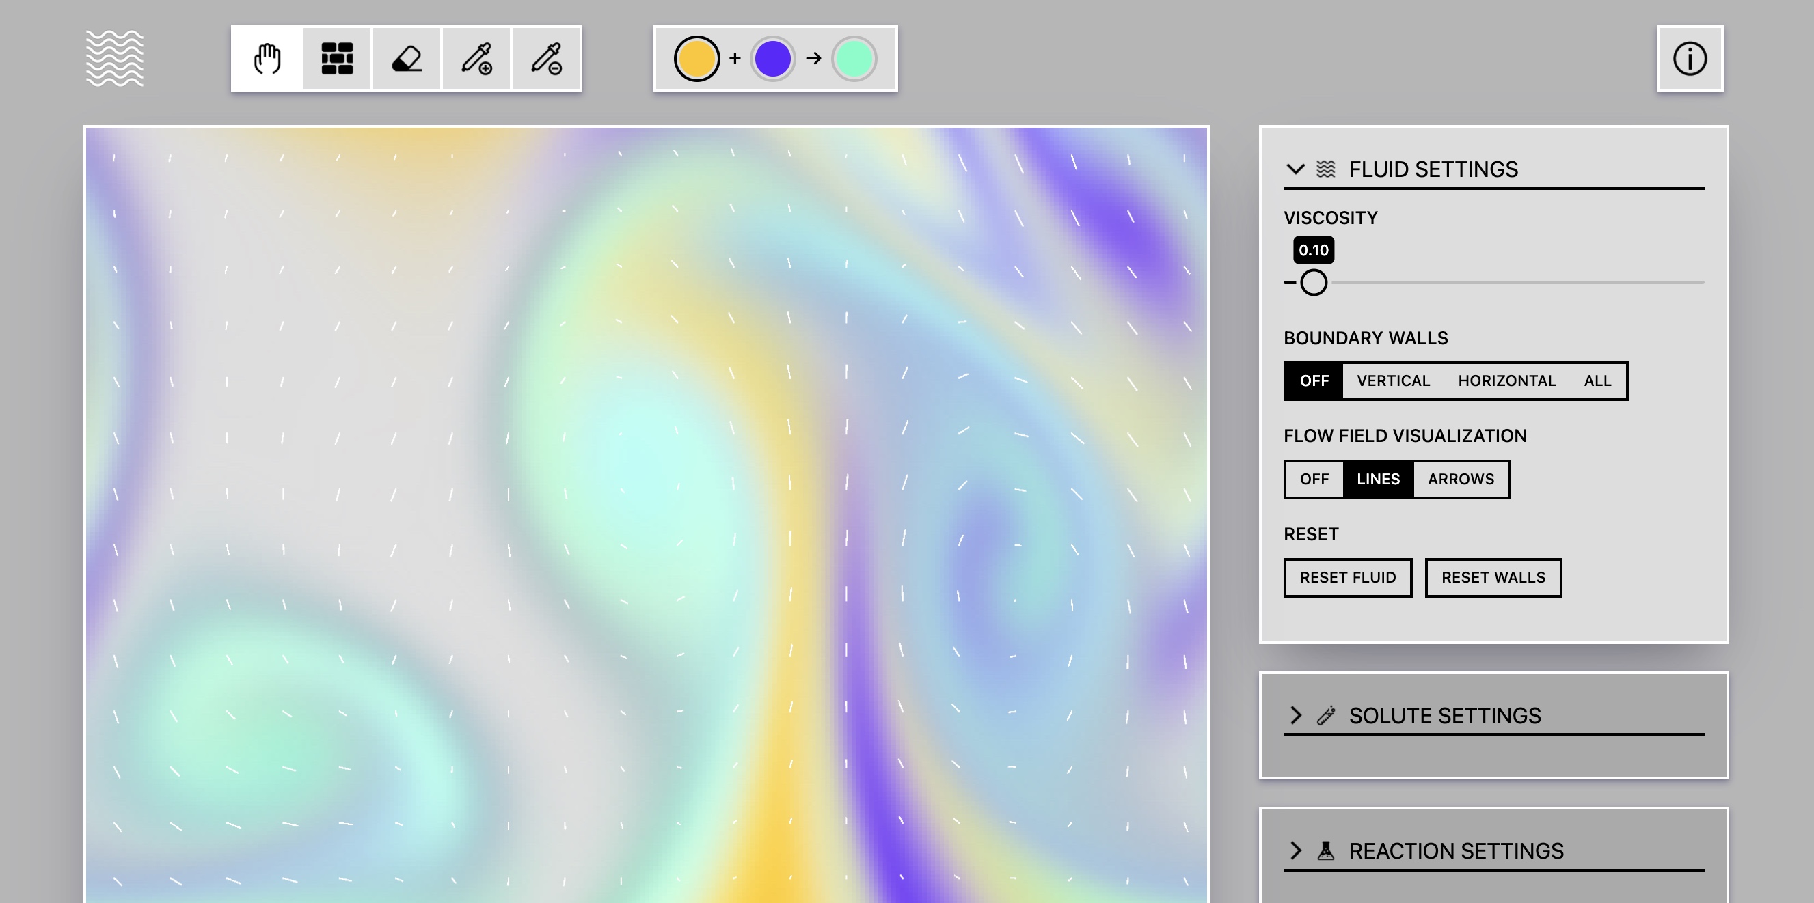The height and width of the screenshot is (903, 1814).
Task: Set boundary walls to All
Action: [1597, 380]
